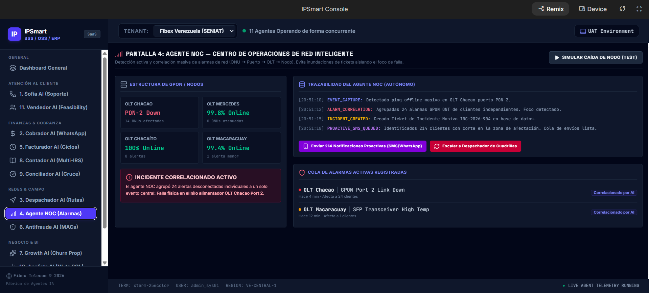Image resolution: width=649 pixels, height=293 pixels.
Task: Select 8. Contador AI (Multi-IRS)
Action: 51,161
